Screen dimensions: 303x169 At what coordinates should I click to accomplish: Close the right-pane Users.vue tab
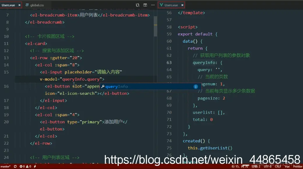click(x=182, y=5)
